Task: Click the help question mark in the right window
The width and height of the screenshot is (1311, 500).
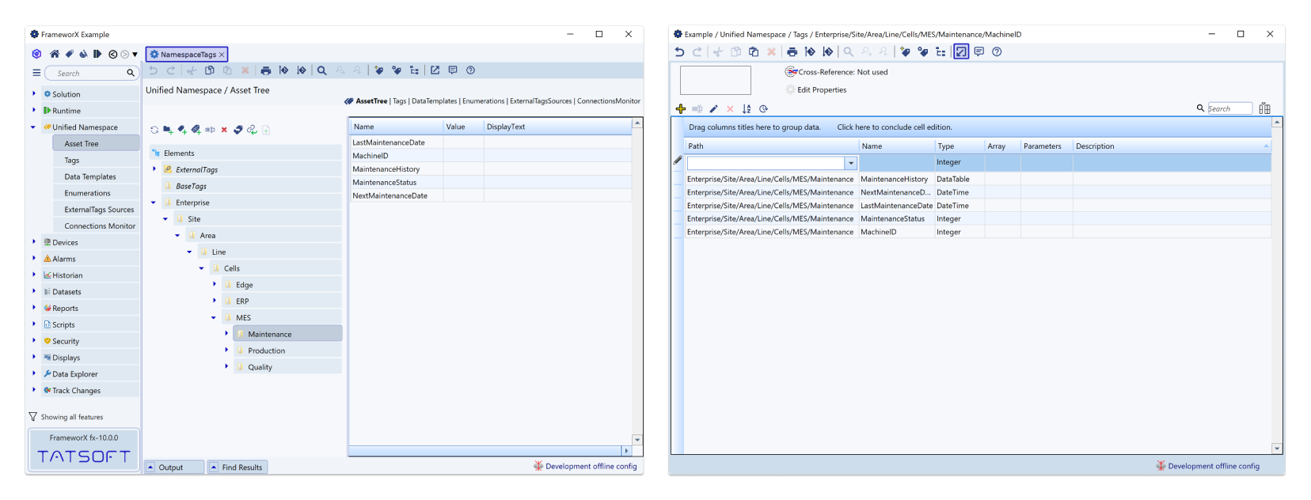Action: tap(997, 52)
